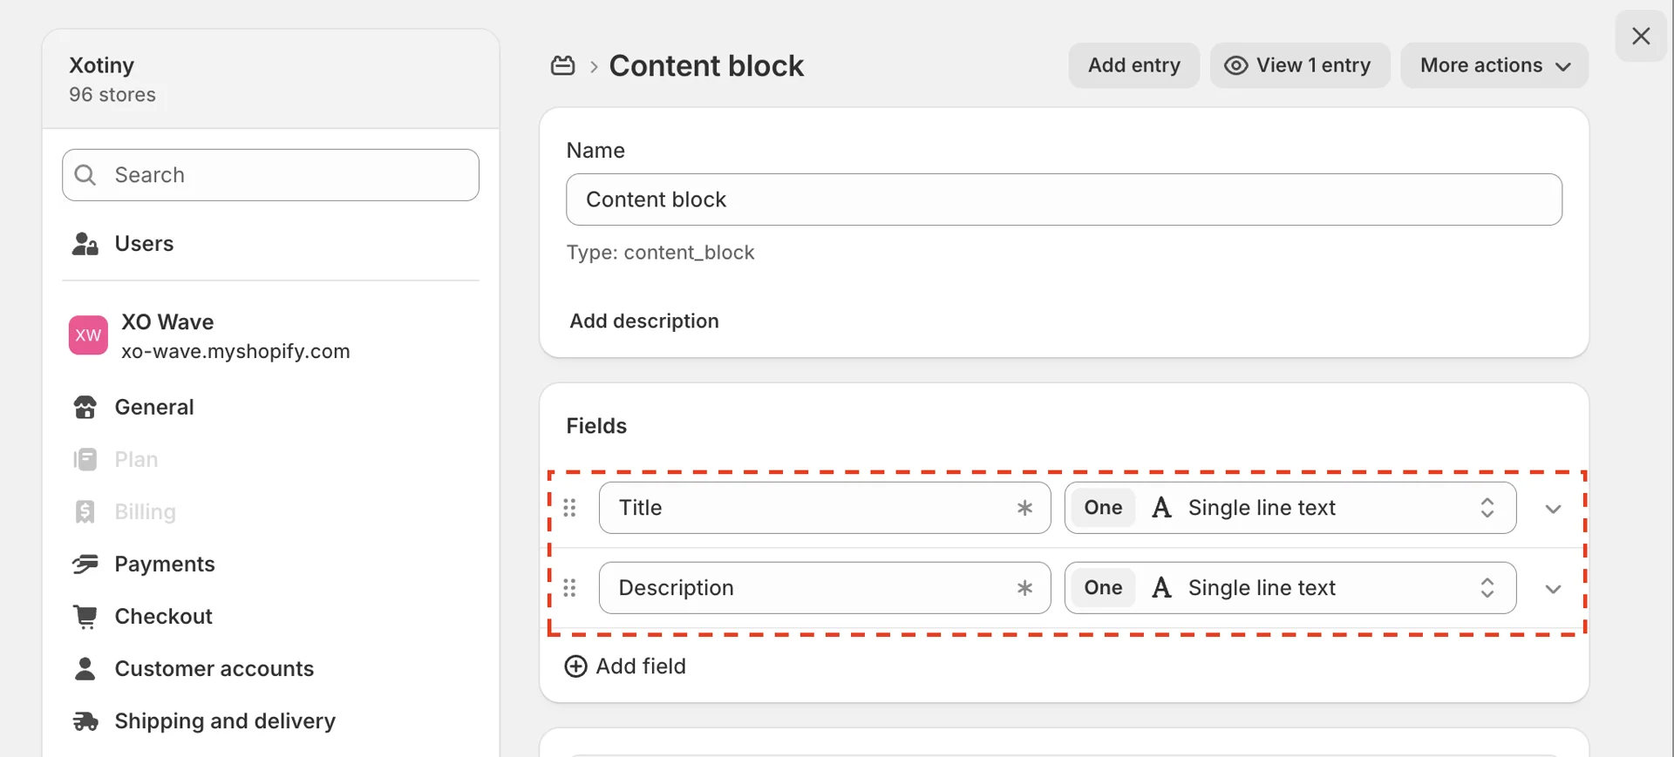The width and height of the screenshot is (1674, 757).
Task: Click the Plan icon in sidebar
Action: coord(85,459)
